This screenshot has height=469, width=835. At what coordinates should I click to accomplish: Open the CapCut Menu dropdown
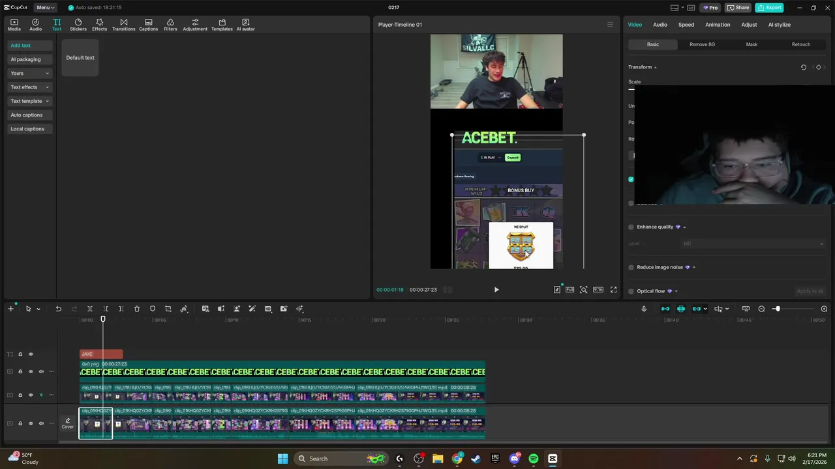pos(46,8)
